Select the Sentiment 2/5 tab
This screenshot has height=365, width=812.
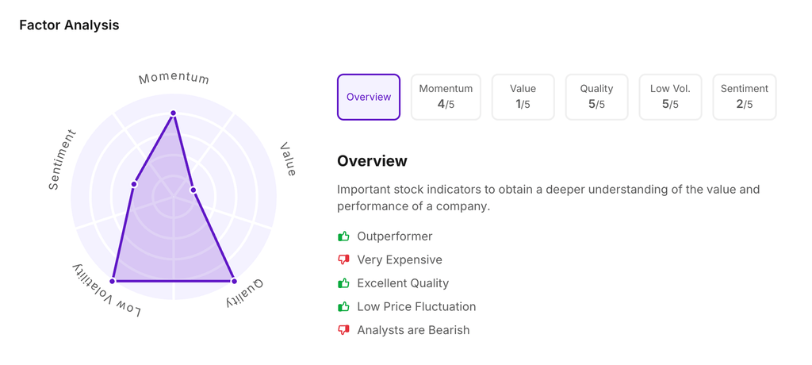744,97
